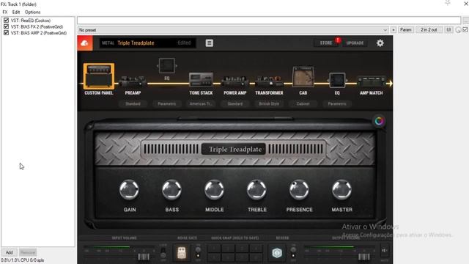
Task: Select the EQ module after the Cab
Action: 337,80
